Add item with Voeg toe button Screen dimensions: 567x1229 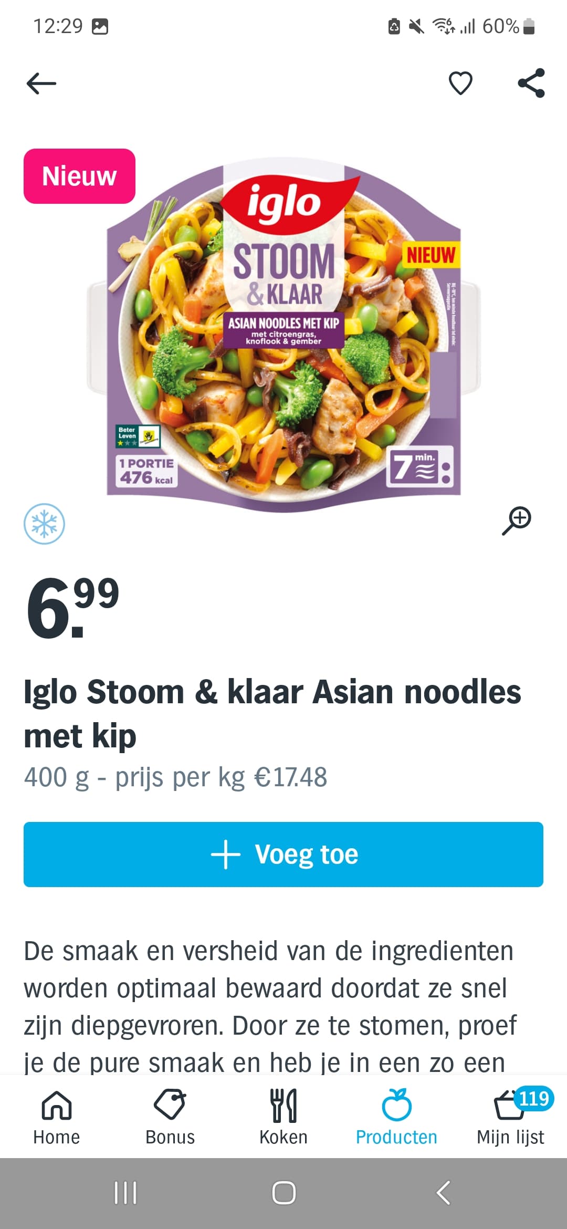(x=283, y=855)
